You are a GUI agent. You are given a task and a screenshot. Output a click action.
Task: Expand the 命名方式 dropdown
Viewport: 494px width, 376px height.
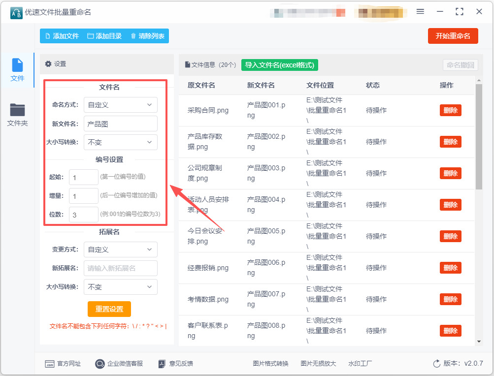[120, 105]
